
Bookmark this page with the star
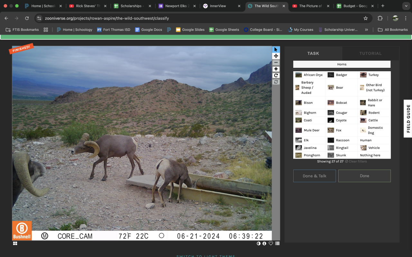click(x=366, y=18)
